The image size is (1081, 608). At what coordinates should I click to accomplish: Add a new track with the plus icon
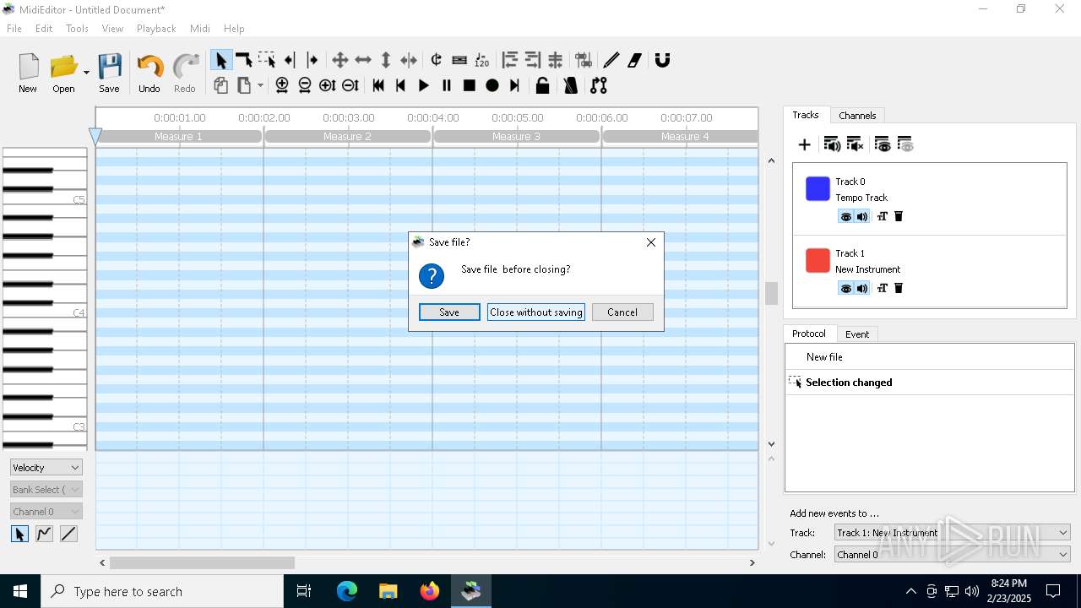click(x=805, y=145)
